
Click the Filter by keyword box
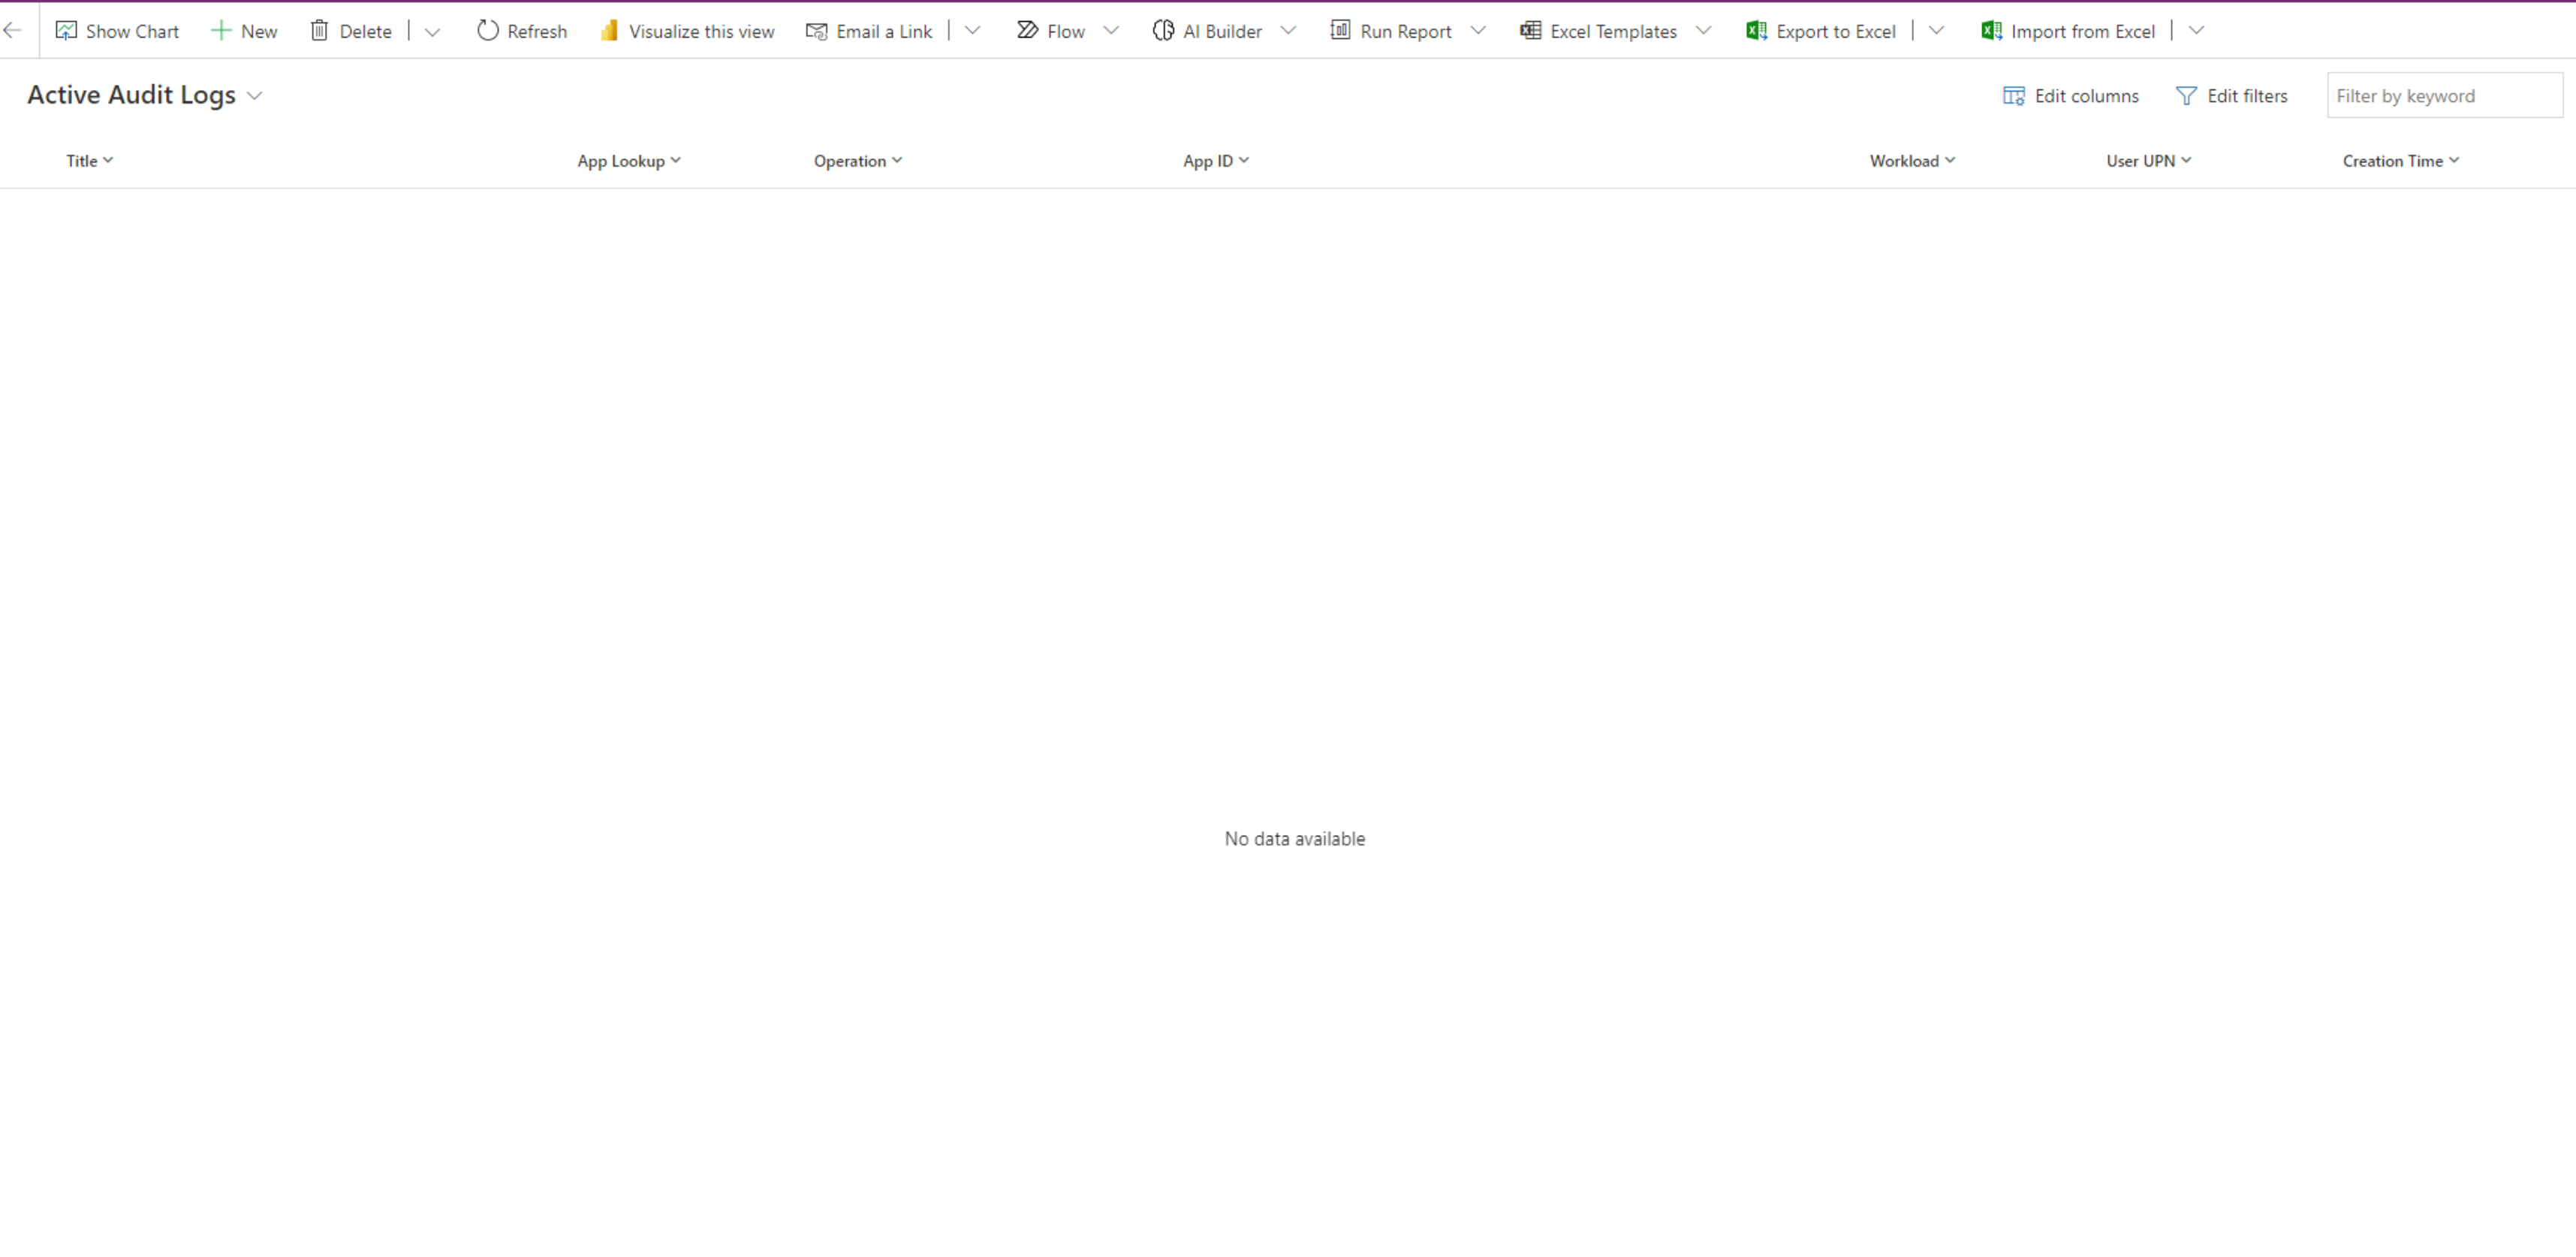[2444, 95]
